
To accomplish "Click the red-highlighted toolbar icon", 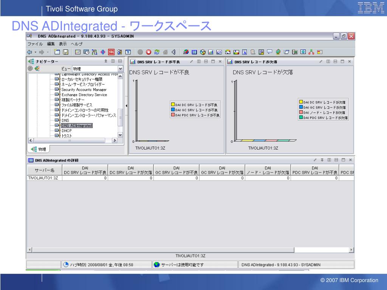I will [x=111, y=52].
